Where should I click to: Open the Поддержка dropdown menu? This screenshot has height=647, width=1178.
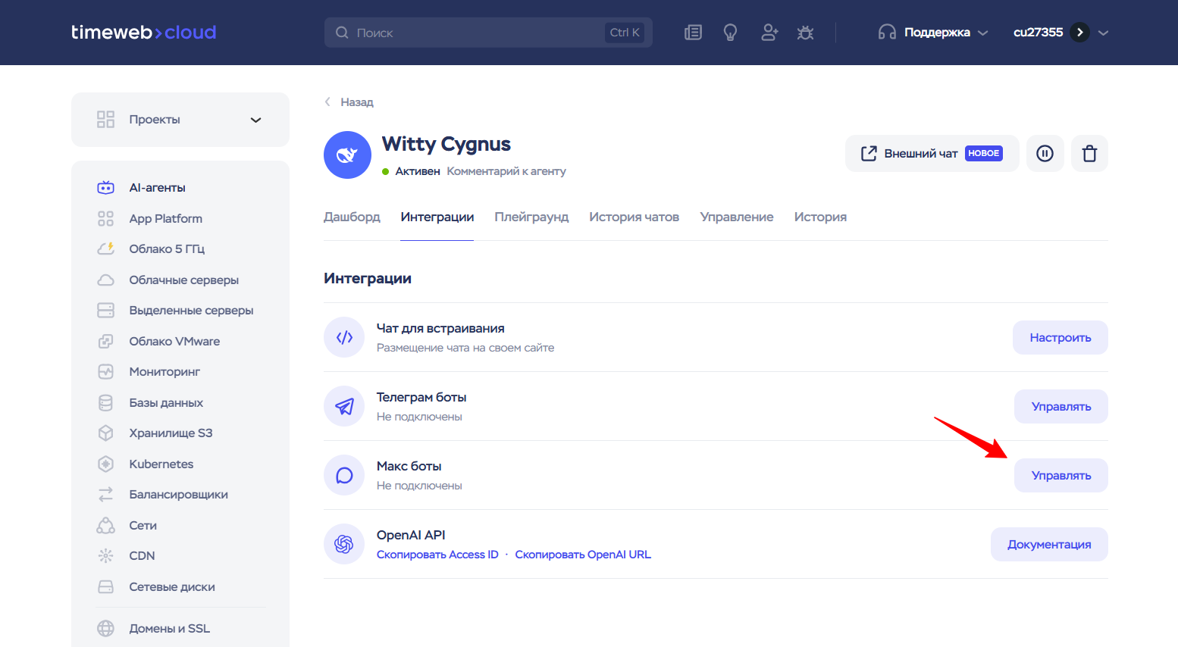tap(934, 33)
